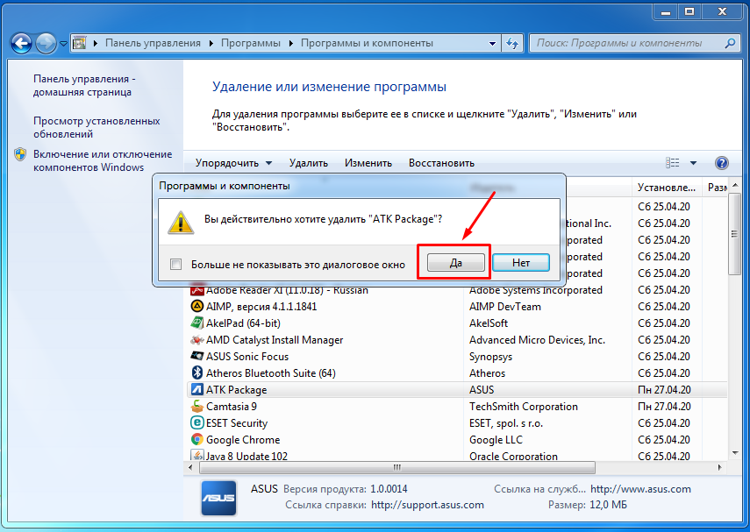This screenshot has width=750, height=532.
Task: Select the Camtasia 9 icon
Action: (197, 407)
